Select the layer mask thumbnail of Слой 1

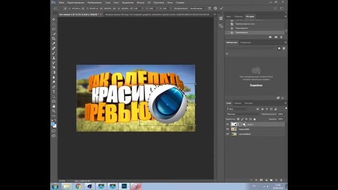click(243, 125)
